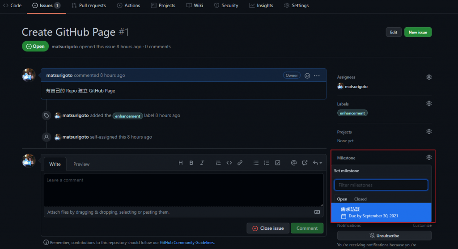This screenshot has height=249, width=458.
Task: Insert numbered list
Action: tap(267, 163)
